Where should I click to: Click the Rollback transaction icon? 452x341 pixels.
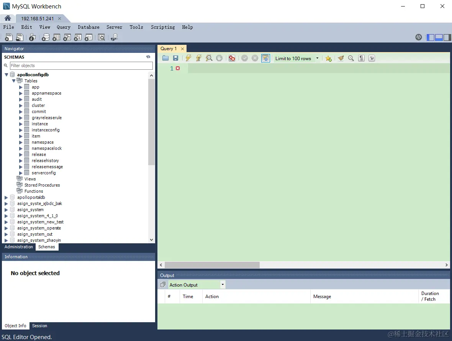(255, 58)
